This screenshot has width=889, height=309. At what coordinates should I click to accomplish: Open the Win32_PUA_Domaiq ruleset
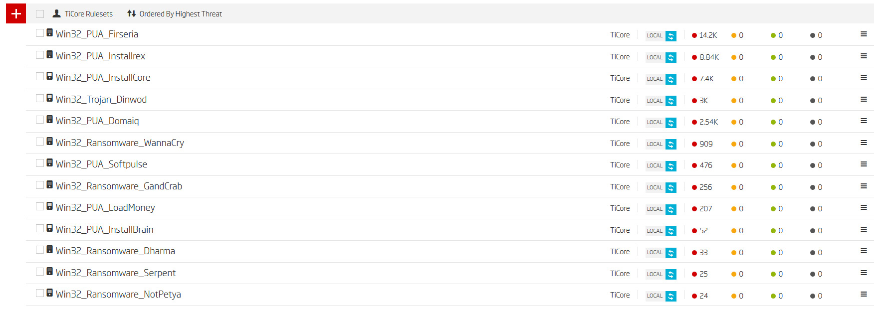(x=97, y=121)
